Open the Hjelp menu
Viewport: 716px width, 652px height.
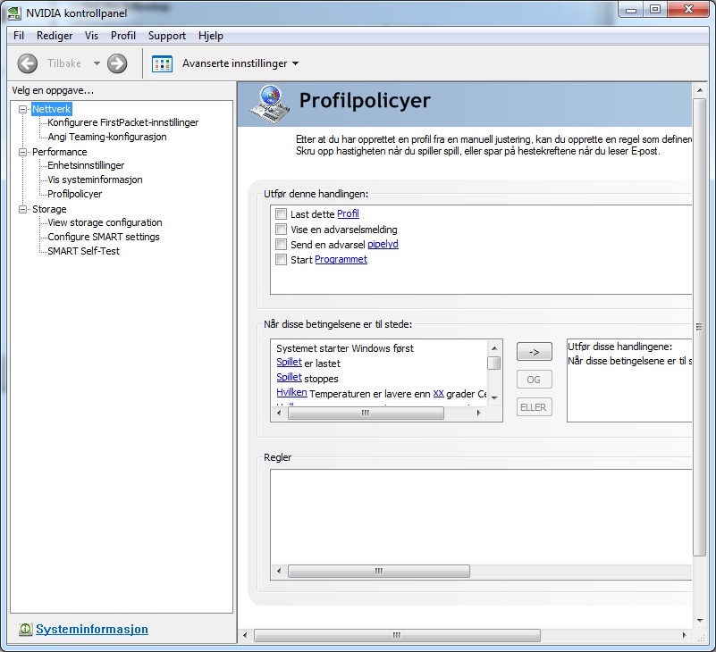tap(210, 36)
